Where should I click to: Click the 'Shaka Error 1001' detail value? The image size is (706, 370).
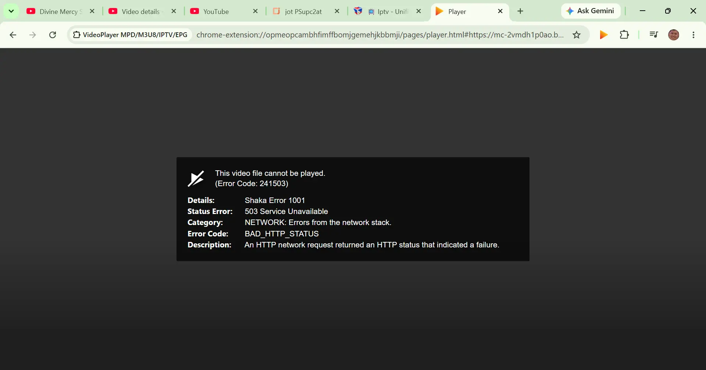[x=275, y=200]
